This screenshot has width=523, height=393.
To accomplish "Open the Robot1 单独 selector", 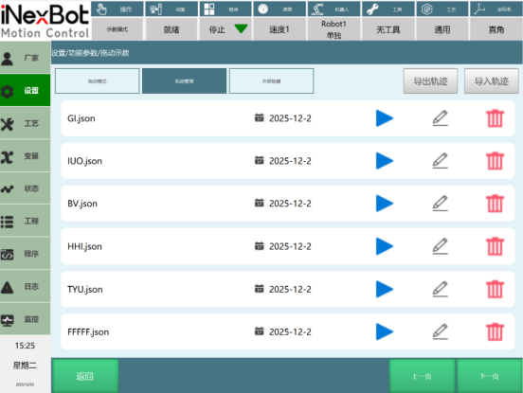I will (x=334, y=29).
